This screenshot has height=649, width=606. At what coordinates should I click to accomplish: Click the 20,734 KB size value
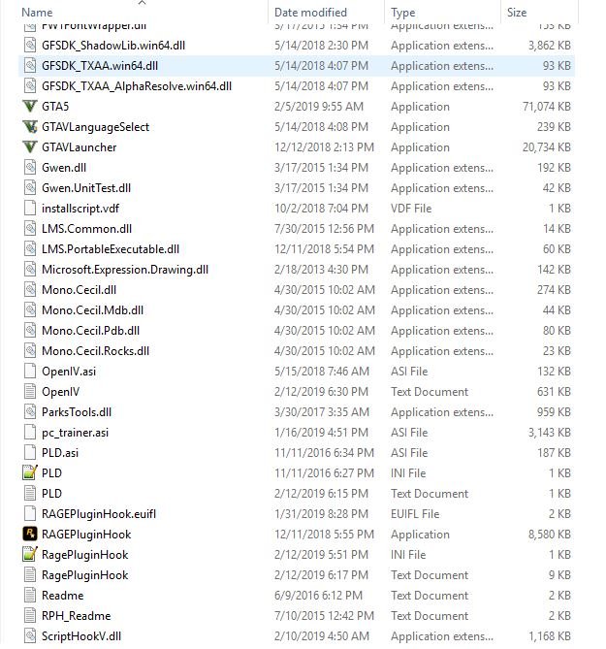(x=547, y=146)
